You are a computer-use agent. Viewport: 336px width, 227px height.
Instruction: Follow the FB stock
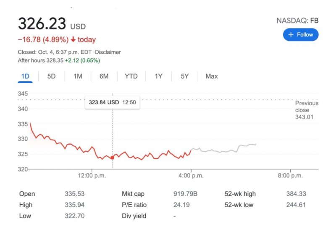point(301,34)
